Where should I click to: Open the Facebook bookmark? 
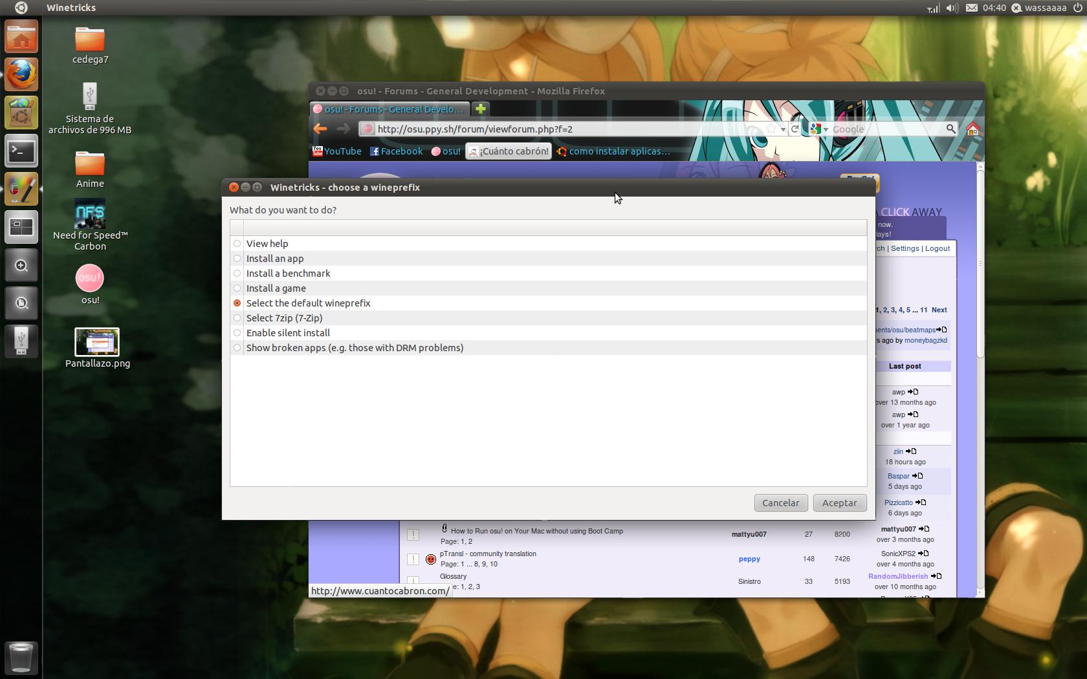tap(396, 151)
